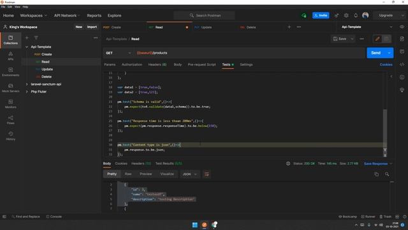Expand the laravel-sanctum-api collection
The image size is (408, 230).
click(27, 84)
